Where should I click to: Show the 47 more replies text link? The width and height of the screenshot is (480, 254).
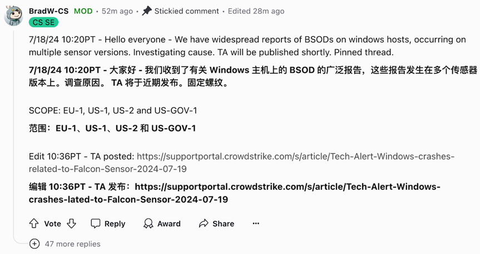click(73, 243)
